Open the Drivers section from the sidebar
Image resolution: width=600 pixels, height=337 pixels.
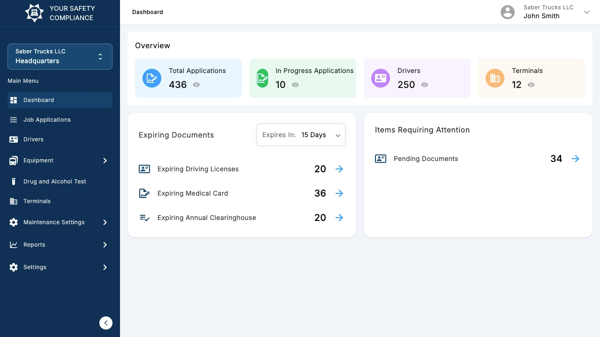tap(33, 139)
